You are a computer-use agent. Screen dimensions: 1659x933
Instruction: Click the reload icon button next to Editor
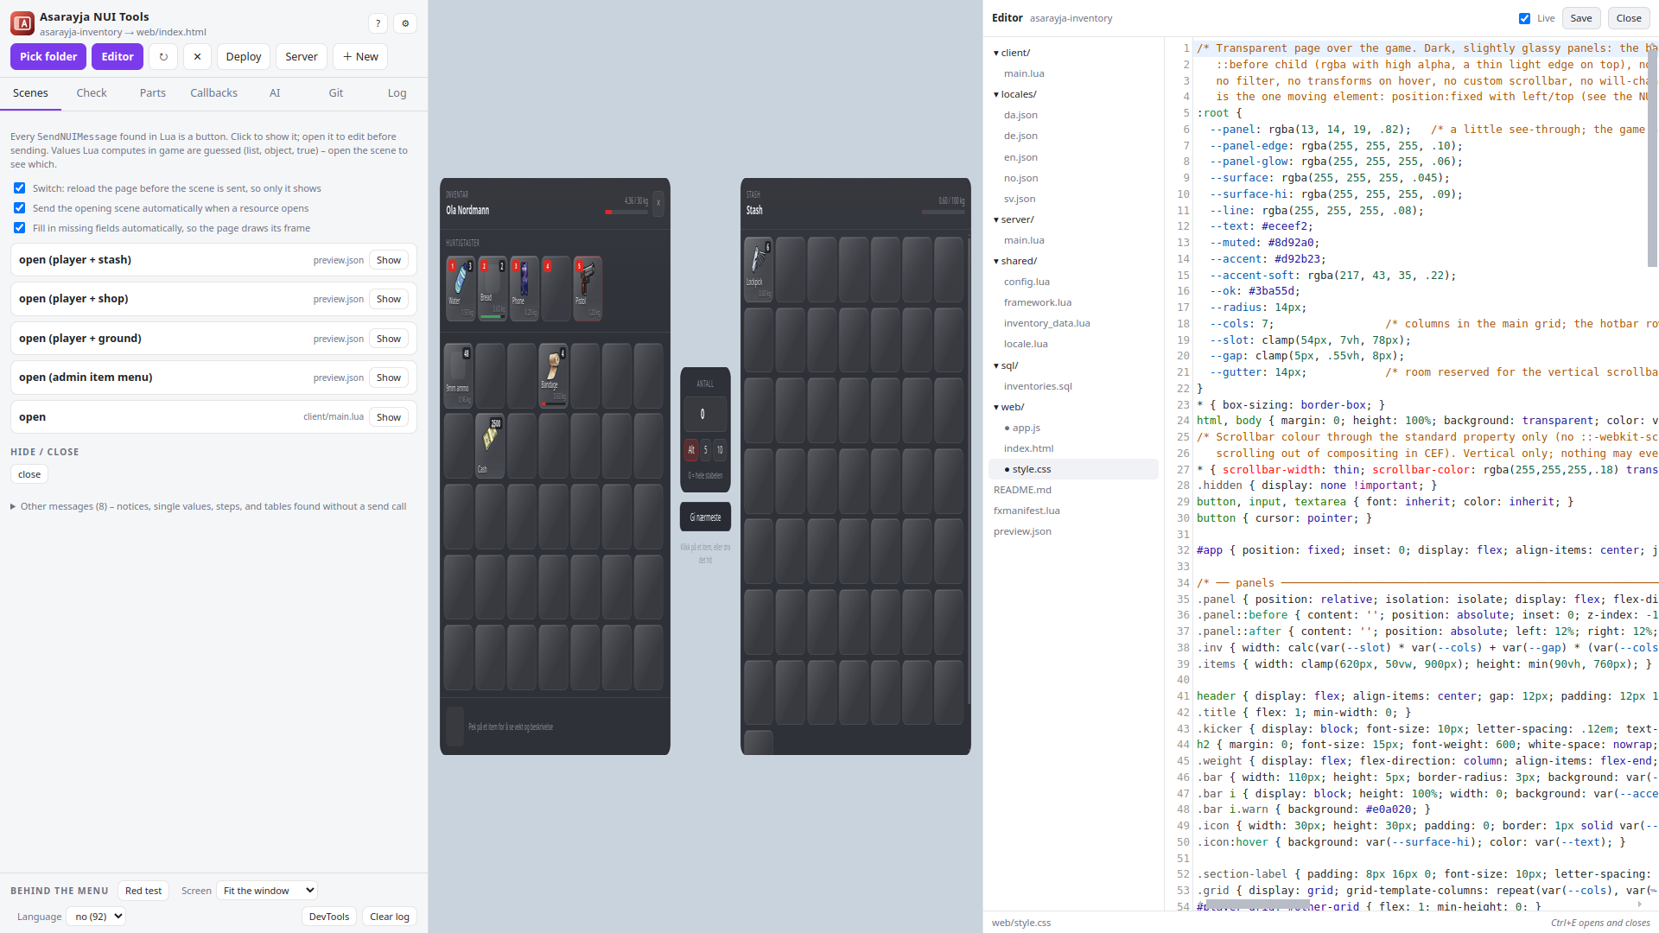(x=163, y=57)
